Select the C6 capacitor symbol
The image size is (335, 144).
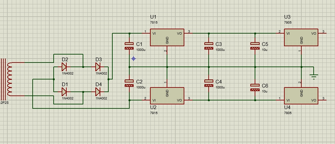coord(255,87)
